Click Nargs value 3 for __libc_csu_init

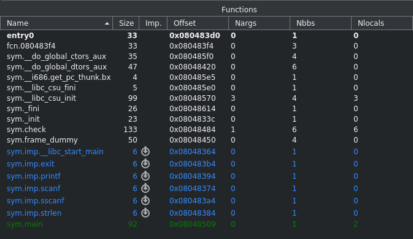[233, 98]
